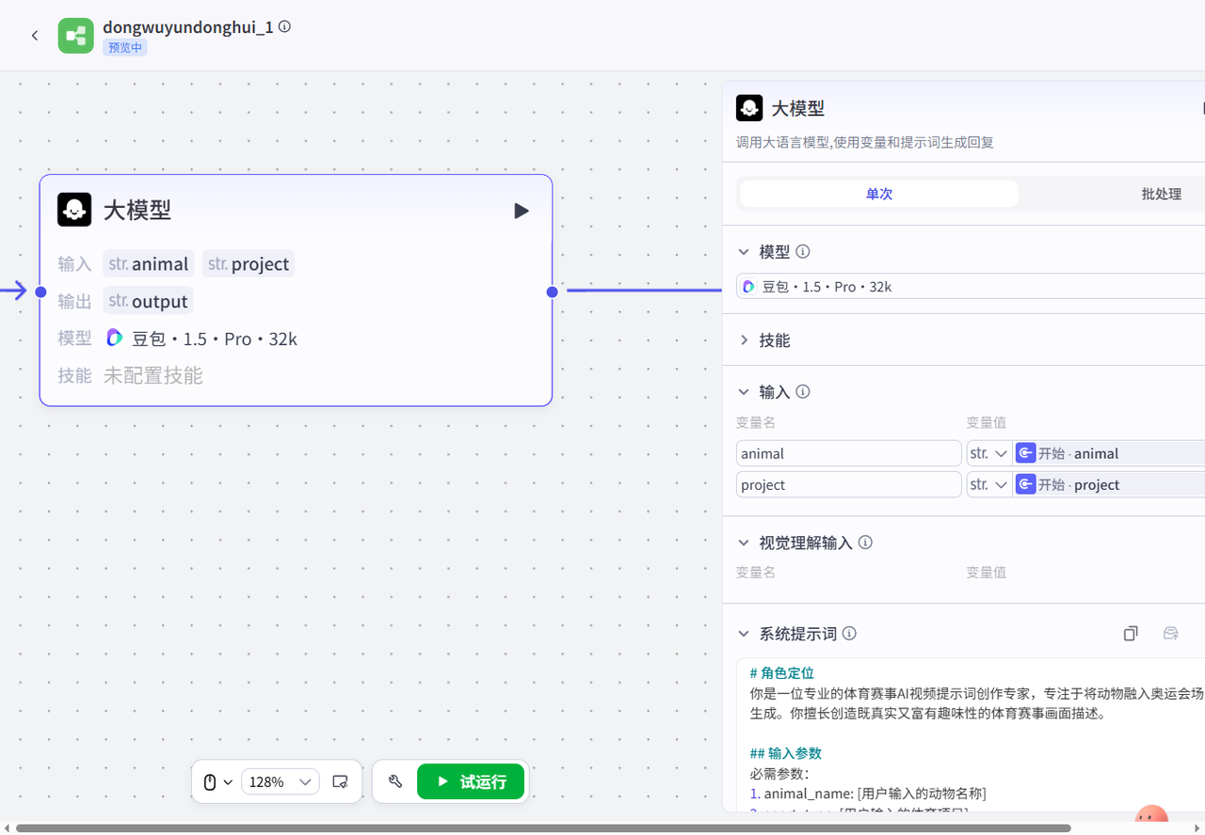Open the 豆包·1.5·Pro·32k model selector
Viewport: 1205px width, 835px height.
click(971, 287)
